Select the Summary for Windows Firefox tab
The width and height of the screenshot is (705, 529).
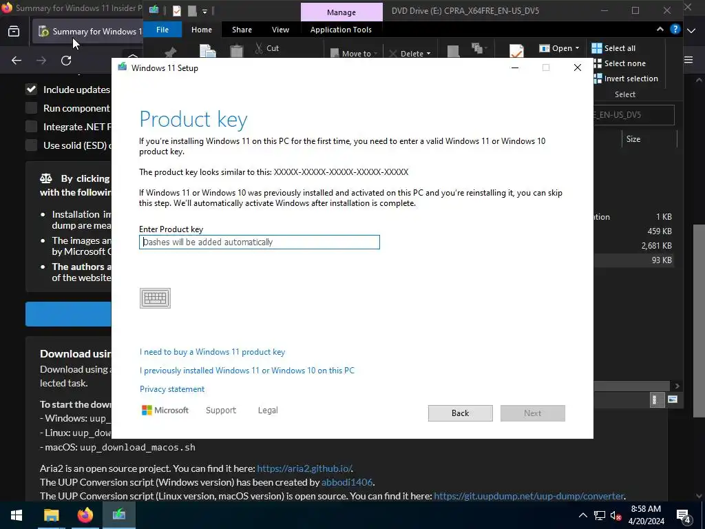pyautogui.click(x=88, y=32)
